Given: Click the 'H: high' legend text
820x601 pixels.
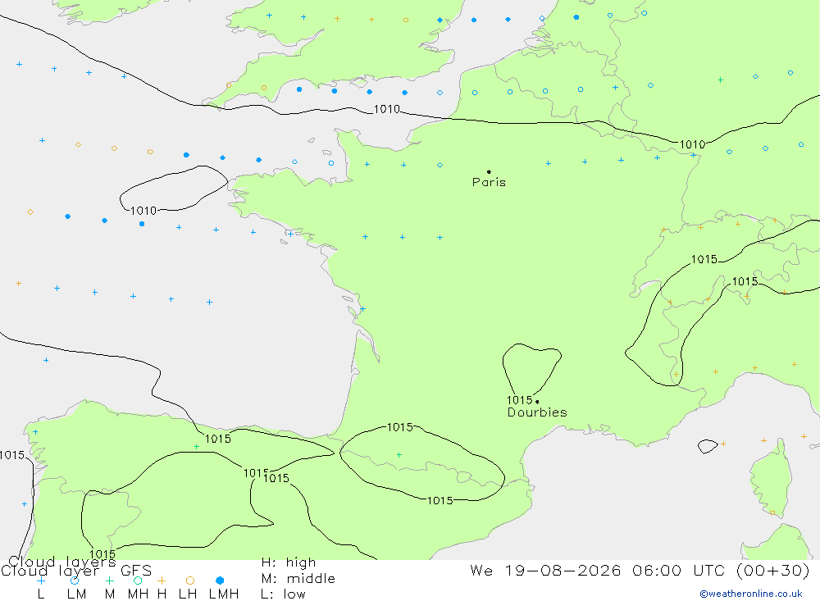Looking at the screenshot, I should click(x=289, y=562).
